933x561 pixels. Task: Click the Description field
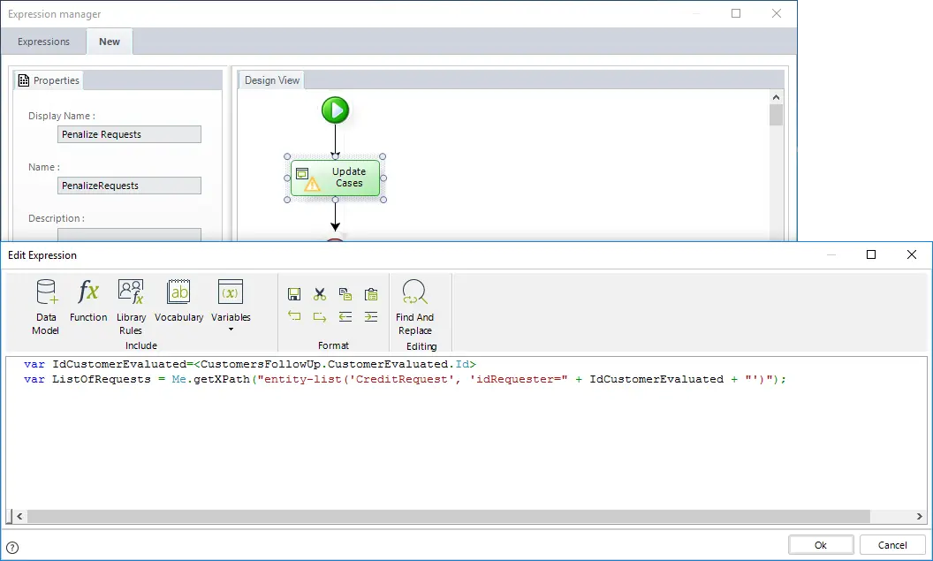pos(129,234)
